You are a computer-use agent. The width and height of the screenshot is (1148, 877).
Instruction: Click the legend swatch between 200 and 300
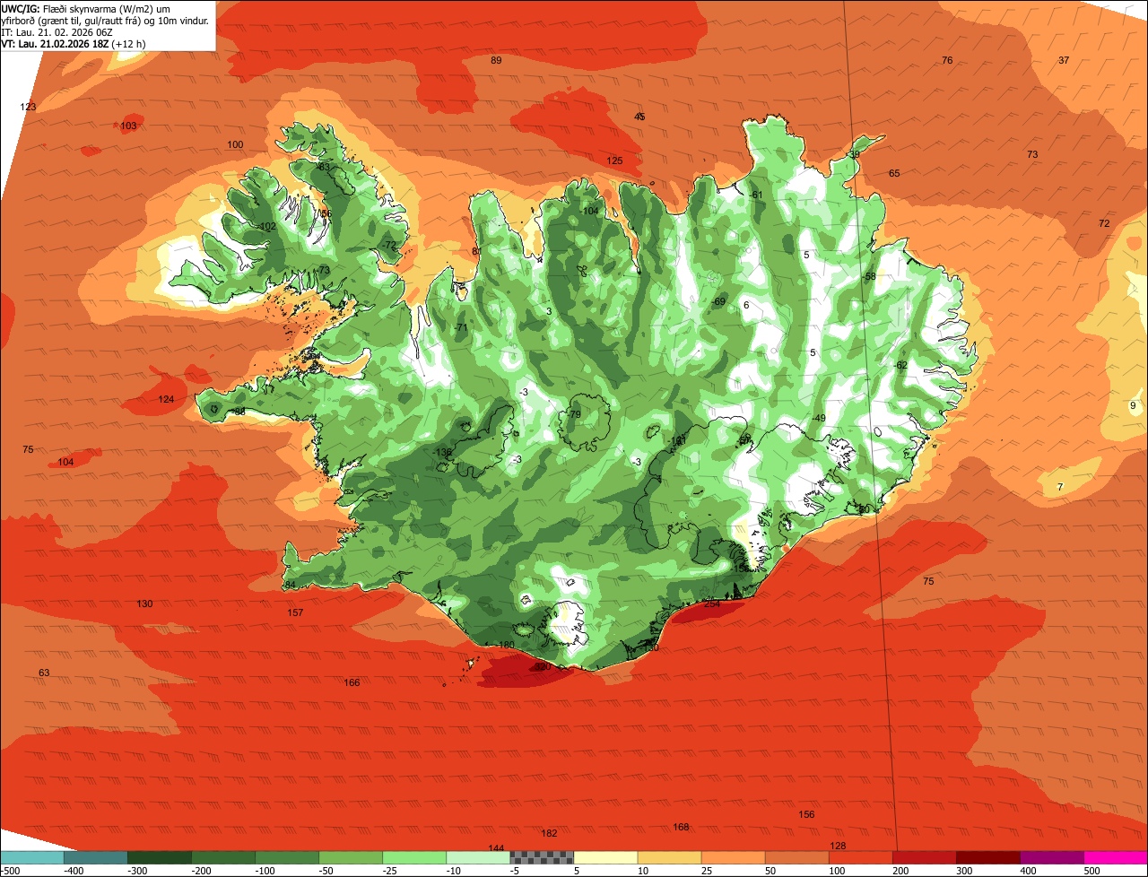click(924, 857)
